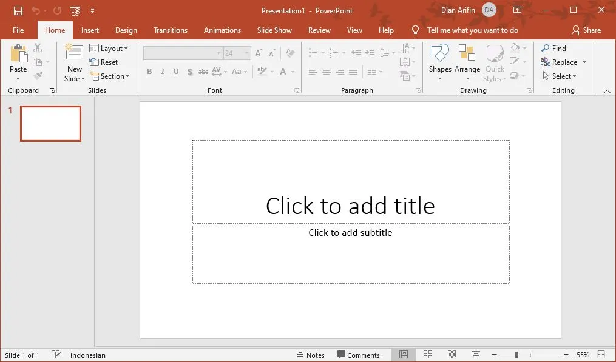Toggle Bold formatting
616x362 pixels.
point(149,72)
